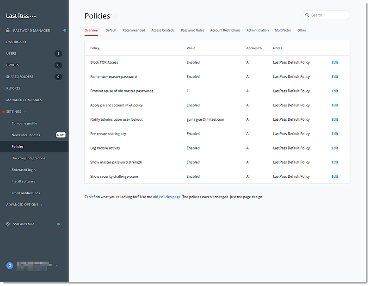The width and height of the screenshot is (370, 286).
Task: Click the Notes column header
Action: pos(277,48)
